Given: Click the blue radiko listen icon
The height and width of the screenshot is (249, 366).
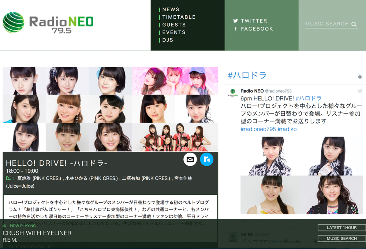Looking at the screenshot, I should coord(206,159).
